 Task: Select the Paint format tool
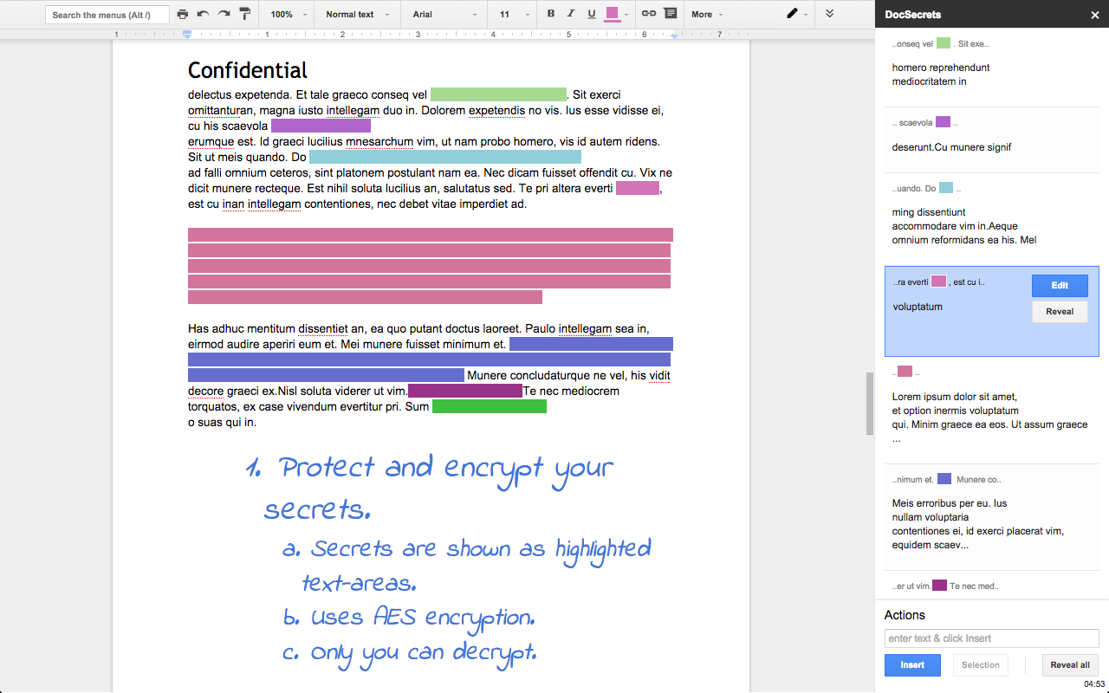pos(243,14)
